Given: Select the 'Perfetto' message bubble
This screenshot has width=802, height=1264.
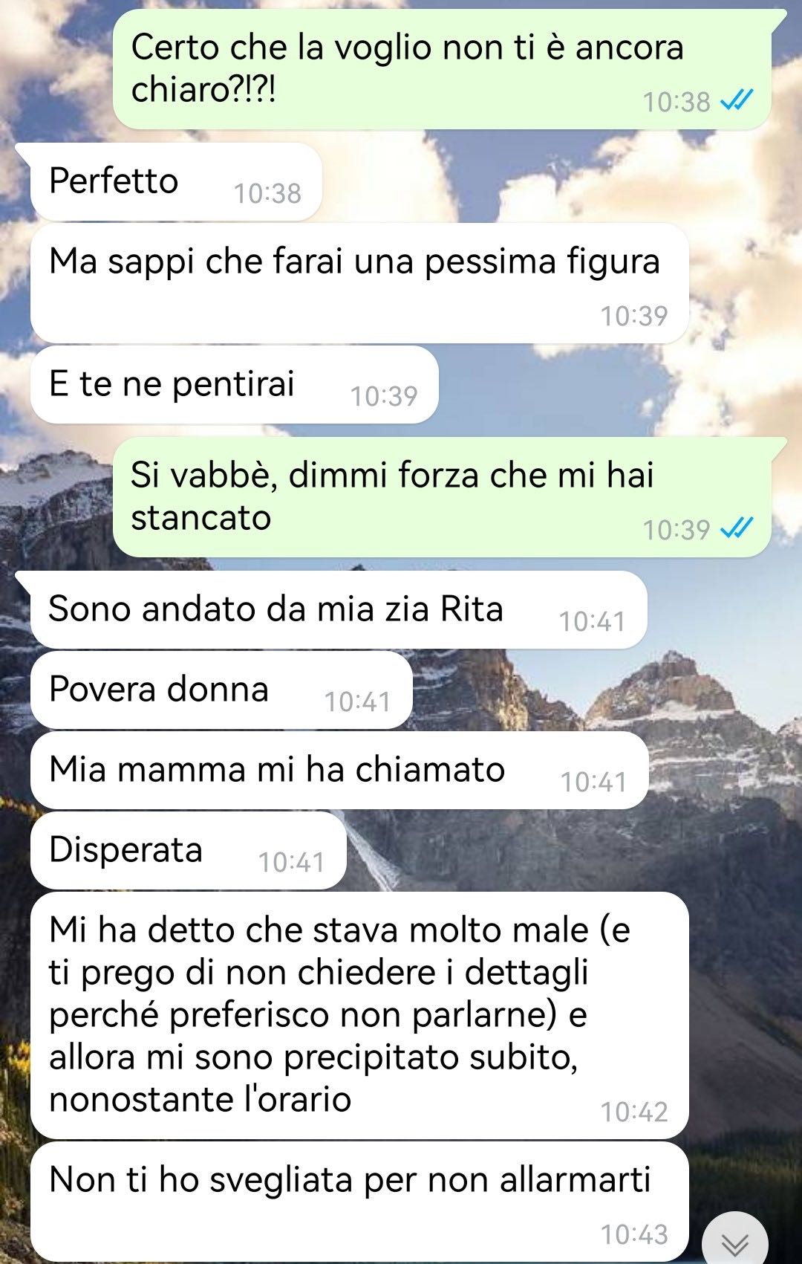Looking at the screenshot, I should 176,182.
